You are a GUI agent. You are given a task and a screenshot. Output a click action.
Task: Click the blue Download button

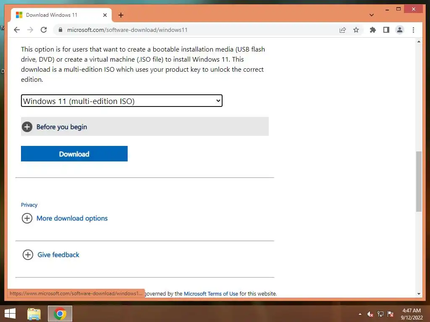74,153
